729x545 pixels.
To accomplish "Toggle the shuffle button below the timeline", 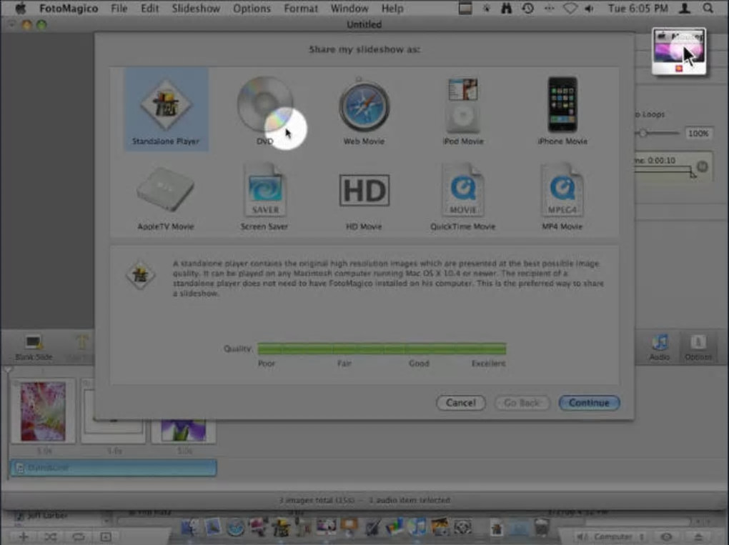I will (50, 536).
